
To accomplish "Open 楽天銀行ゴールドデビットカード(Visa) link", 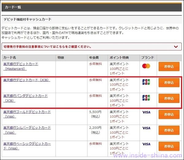I will pos(27,114).
